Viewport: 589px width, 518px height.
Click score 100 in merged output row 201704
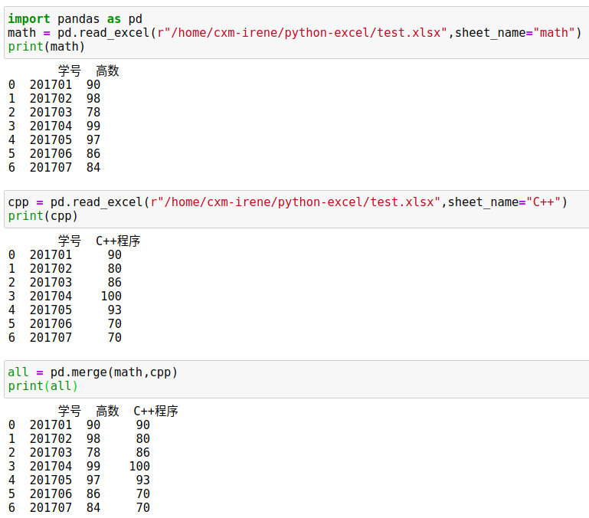139,466
